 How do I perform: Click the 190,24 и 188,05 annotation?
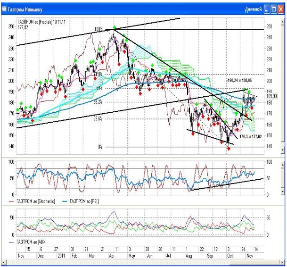(x=239, y=80)
